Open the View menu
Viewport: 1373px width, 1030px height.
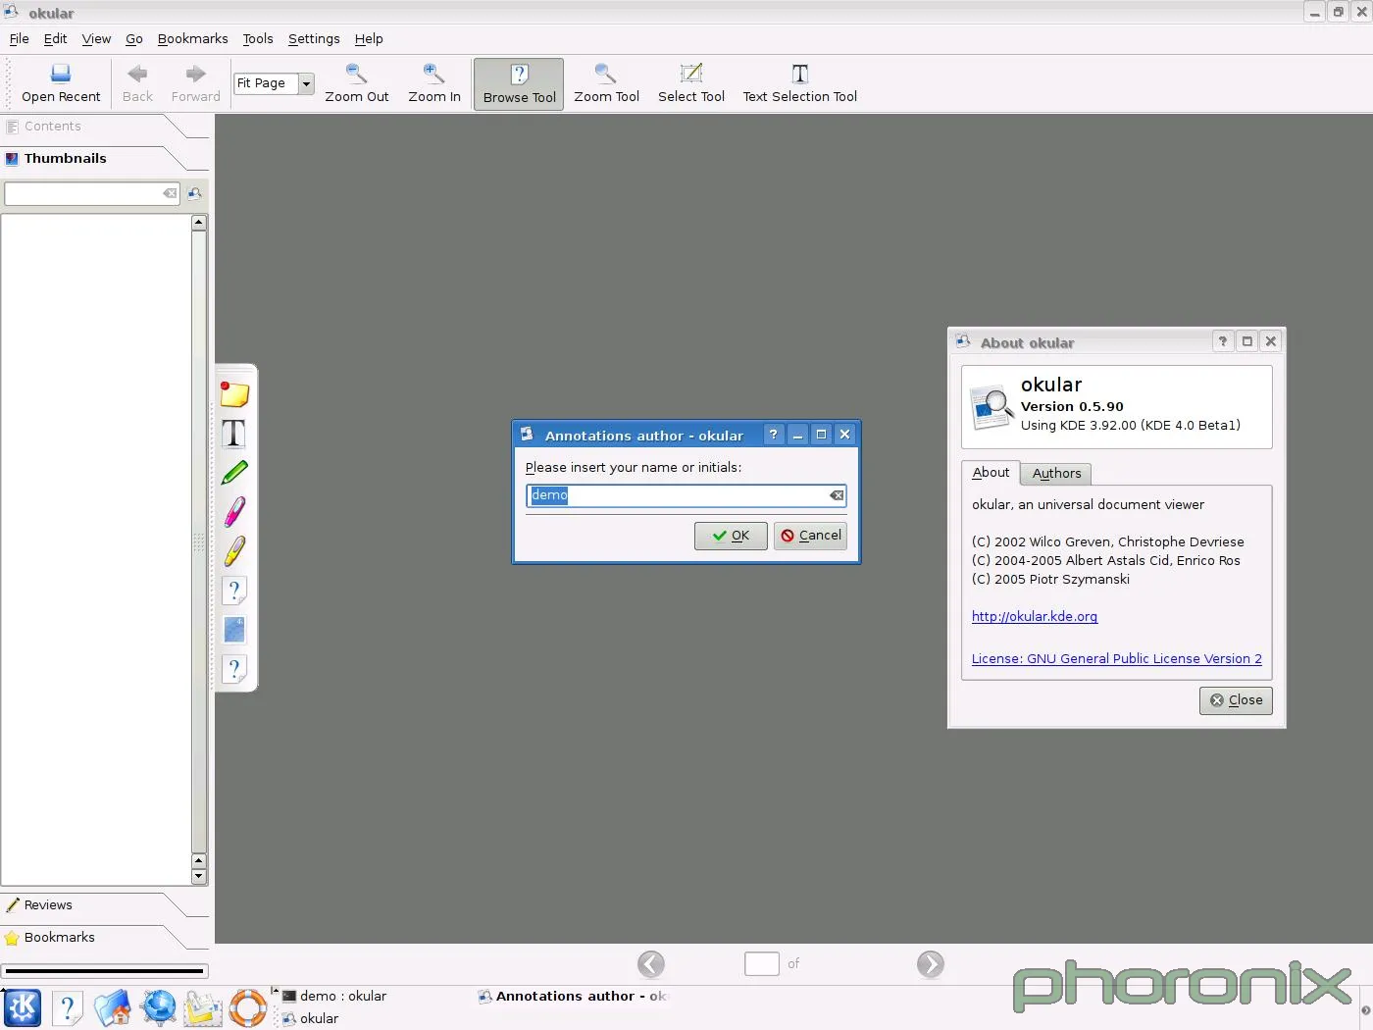[x=96, y=38]
